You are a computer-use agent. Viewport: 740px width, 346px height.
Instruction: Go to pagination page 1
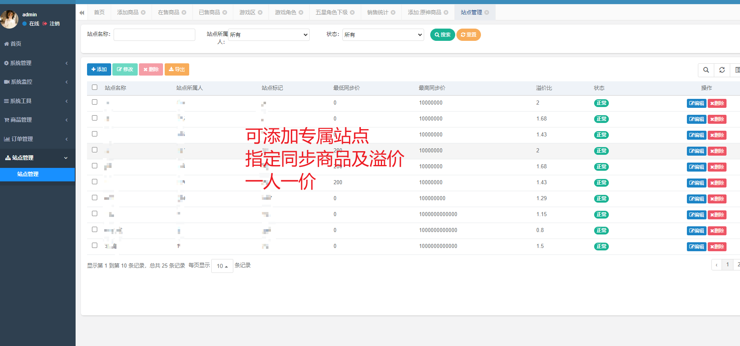pyautogui.click(x=727, y=265)
